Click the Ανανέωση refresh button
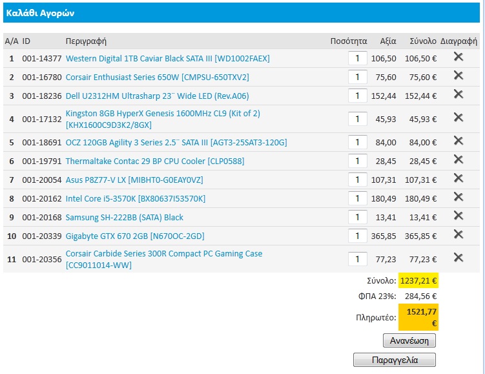This screenshot has height=374, width=485. (409, 340)
